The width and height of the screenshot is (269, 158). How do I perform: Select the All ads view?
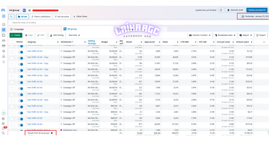point(23,17)
